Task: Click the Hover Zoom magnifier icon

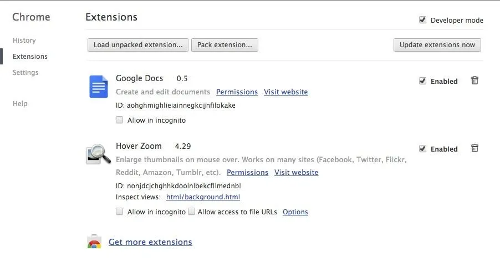Action: point(98,154)
